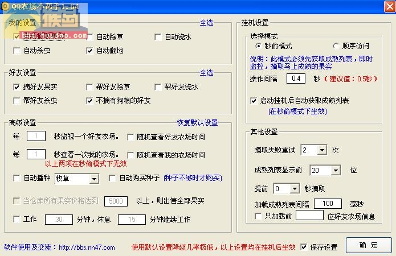Open 成熟列表显示前 dropdown
396x256 pixels.
pos(336,170)
